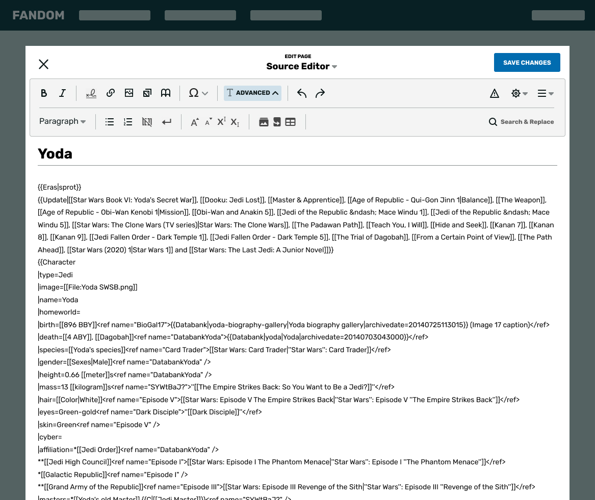Click the |eyes=Green-gold line
Screen dimensions: 595x500
tap(150, 412)
